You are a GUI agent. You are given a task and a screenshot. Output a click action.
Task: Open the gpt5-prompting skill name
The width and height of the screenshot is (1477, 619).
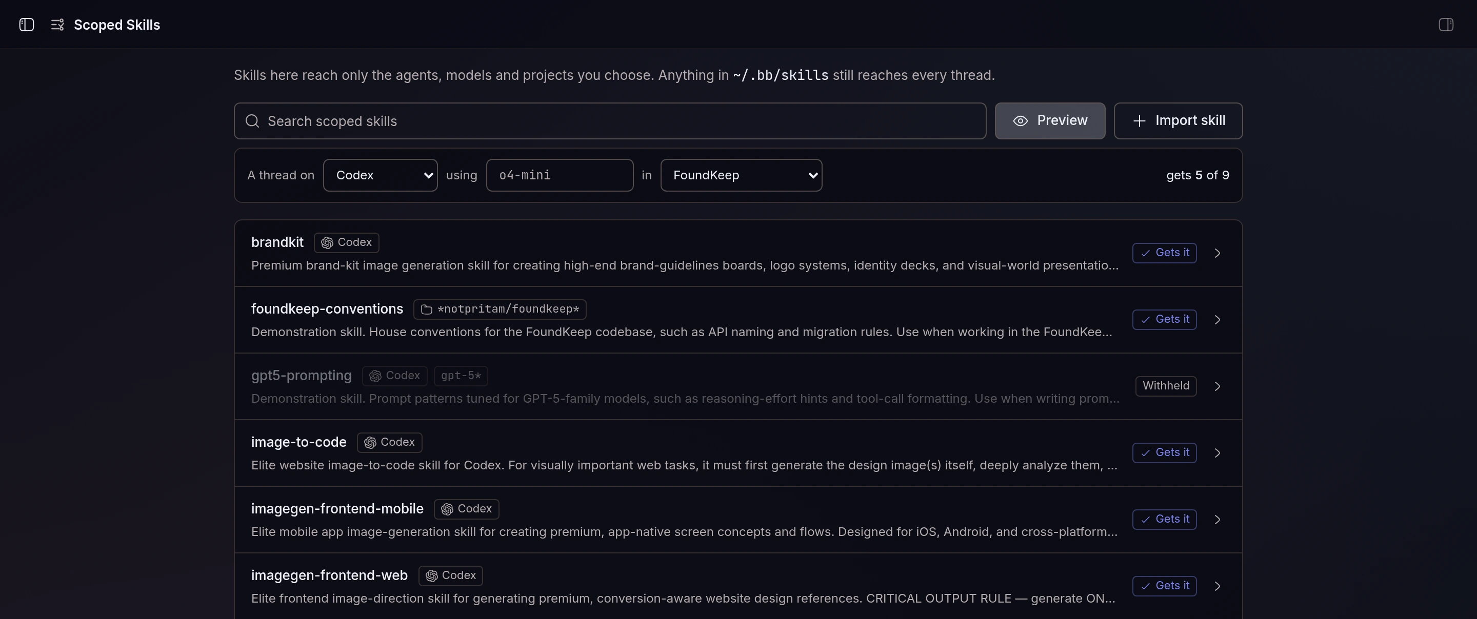coord(301,376)
